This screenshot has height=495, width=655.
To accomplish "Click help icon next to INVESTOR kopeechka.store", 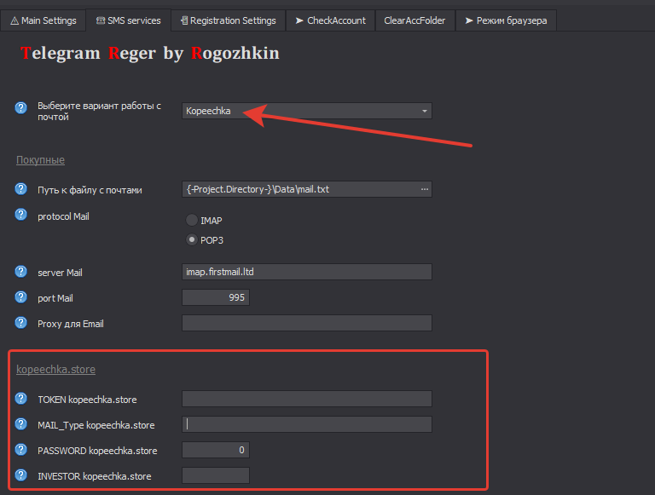I will tap(20, 475).
